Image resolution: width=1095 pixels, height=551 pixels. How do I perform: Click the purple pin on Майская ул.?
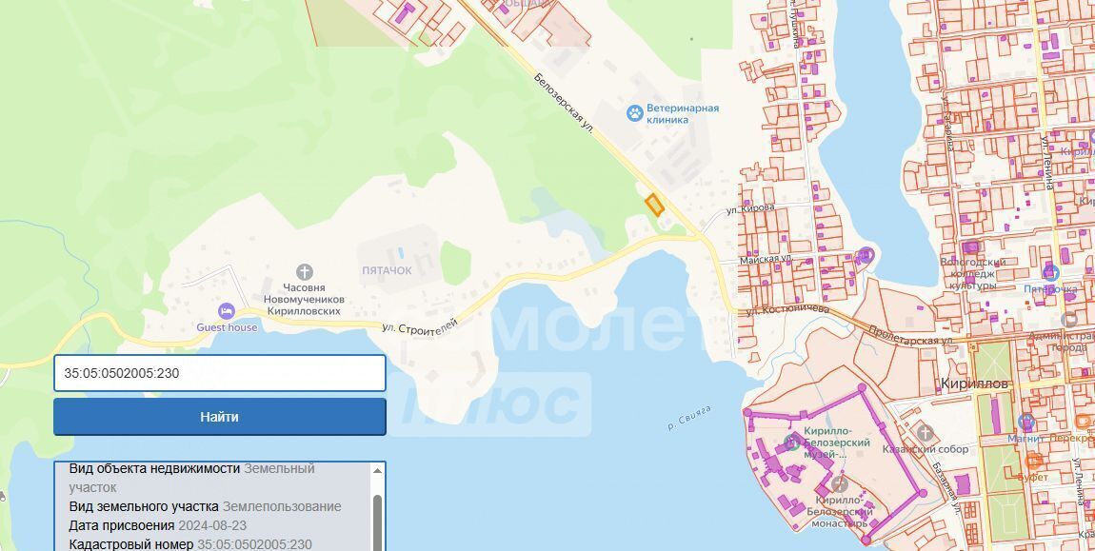pyautogui.click(x=866, y=256)
